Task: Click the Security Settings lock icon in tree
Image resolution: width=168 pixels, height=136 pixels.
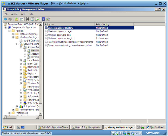Action: [21, 44]
